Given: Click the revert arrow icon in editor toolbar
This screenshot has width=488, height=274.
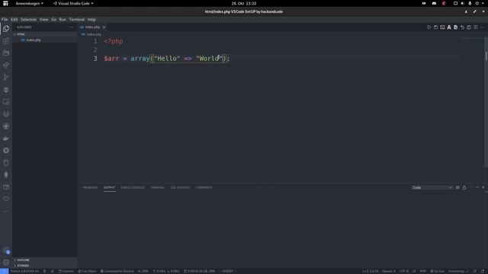Looking at the screenshot, I should coord(462,27).
